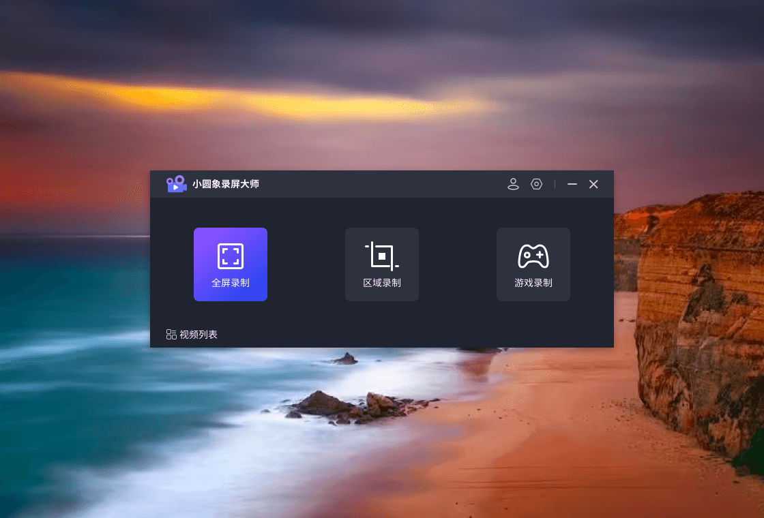This screenshot has width=764, height=518.
Task: Select game recording (游戏录制)
Action: [533, 264]
